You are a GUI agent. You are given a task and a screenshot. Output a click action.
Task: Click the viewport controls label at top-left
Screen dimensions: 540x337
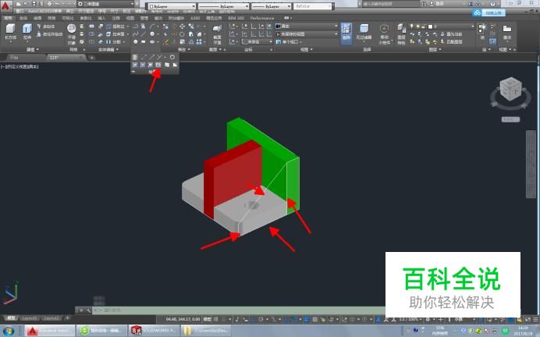[x=20, y=67]
